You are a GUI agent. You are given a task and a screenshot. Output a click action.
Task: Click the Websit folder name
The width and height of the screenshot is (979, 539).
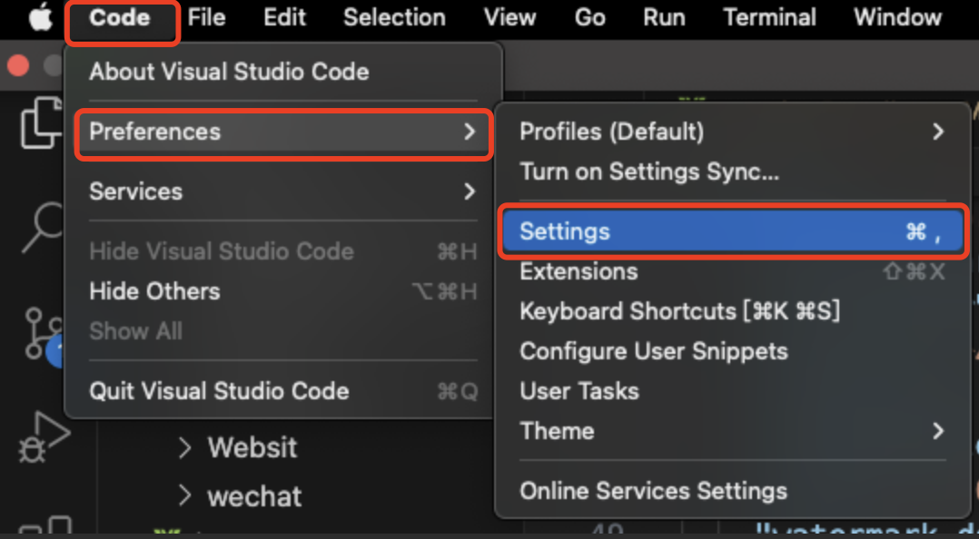[252, 447]
